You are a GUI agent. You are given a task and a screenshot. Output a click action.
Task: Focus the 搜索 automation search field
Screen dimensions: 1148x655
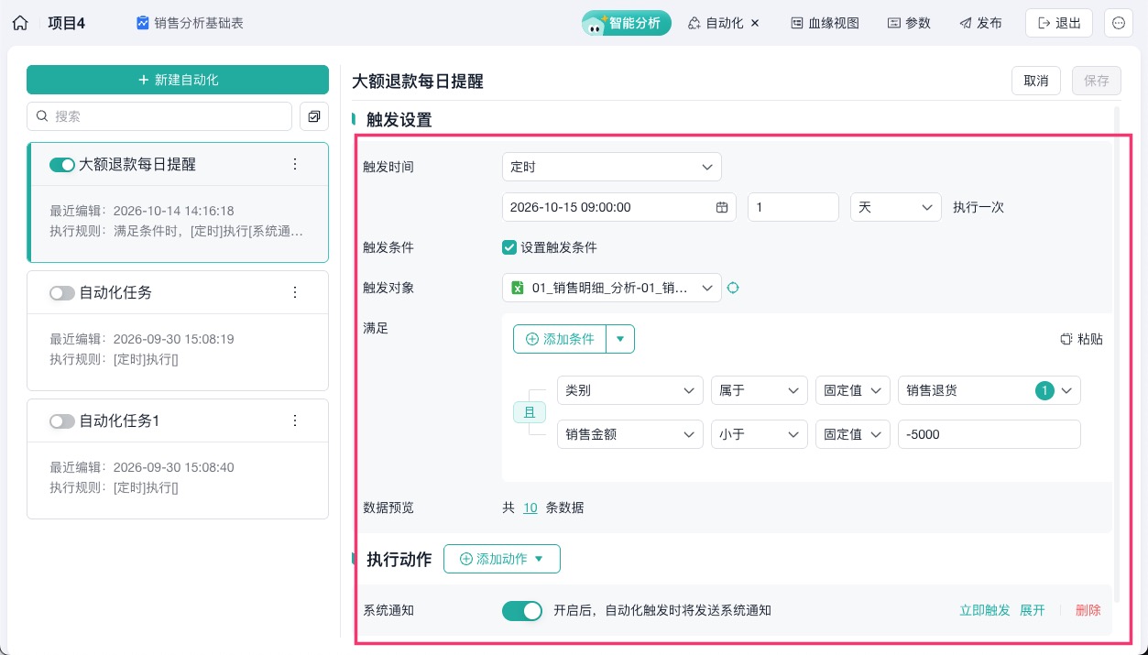(159, 116)
